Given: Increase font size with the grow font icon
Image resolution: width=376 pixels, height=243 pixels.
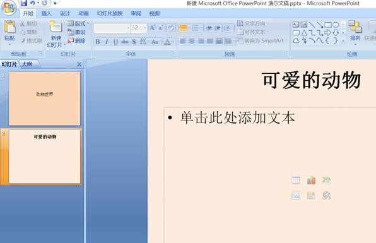Looking at the screenshot, I should (x=152, y=28).
